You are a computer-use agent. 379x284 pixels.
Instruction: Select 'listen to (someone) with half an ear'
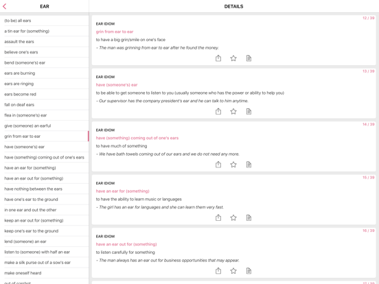coord(45,252)
